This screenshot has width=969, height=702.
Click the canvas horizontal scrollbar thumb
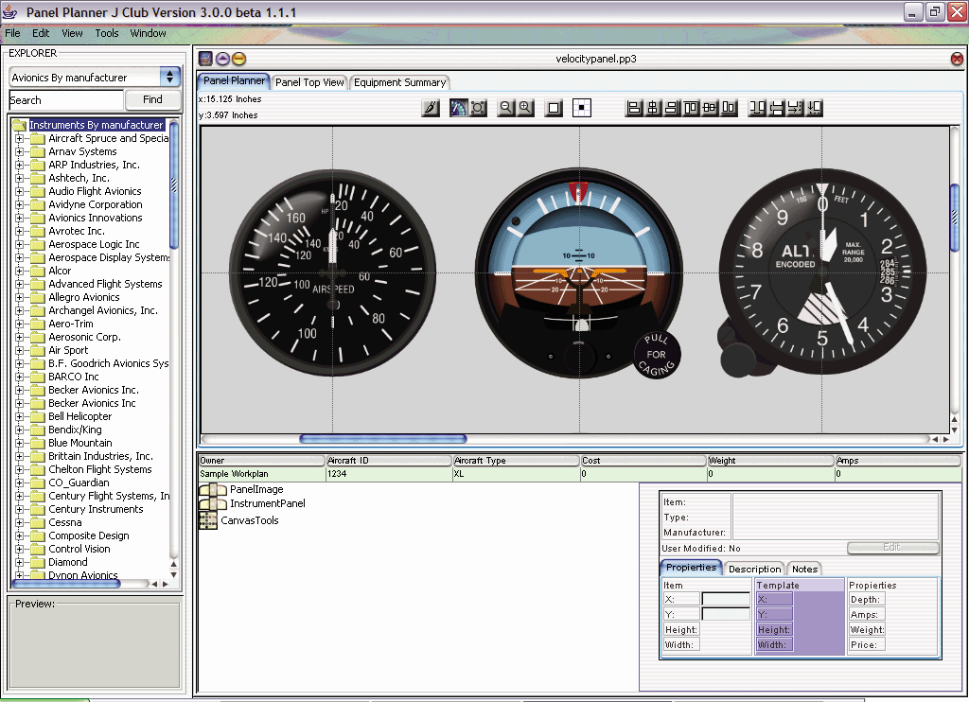(383, 439)
